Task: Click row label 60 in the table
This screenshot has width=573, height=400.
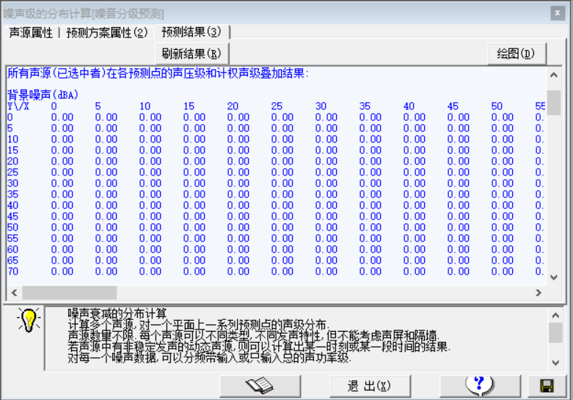Action: (x=12, y=250)
